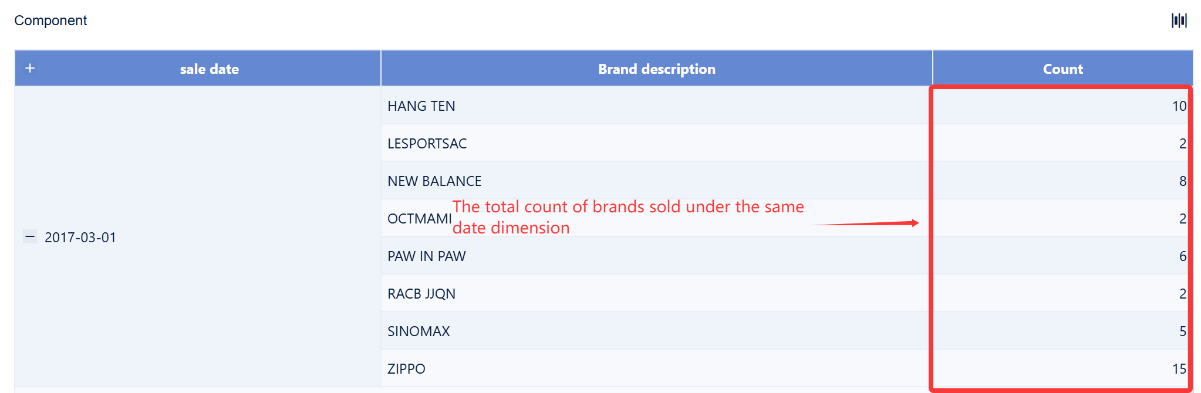Select the LESPORTSAC brand cell
This screenshot has height=393, width=1201.
point(427,144)
